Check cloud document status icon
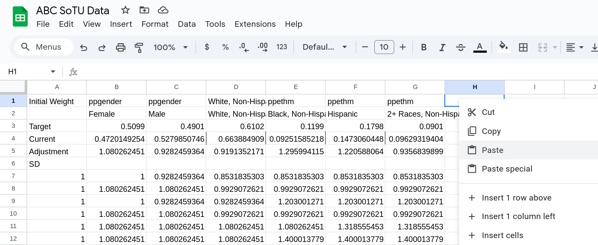 tap(163, 10)
